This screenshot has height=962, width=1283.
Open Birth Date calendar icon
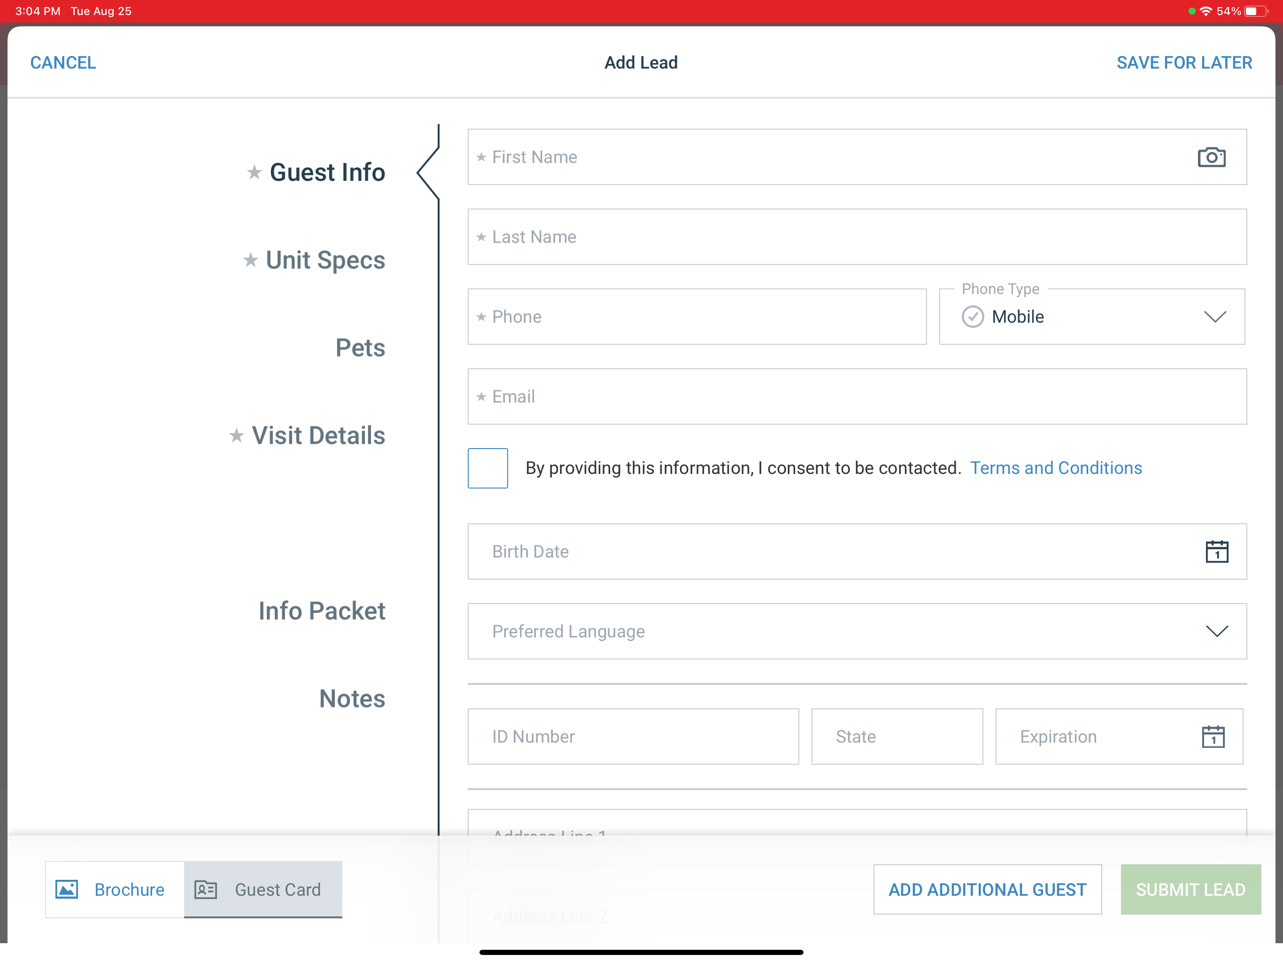[x=1216, y=552]
